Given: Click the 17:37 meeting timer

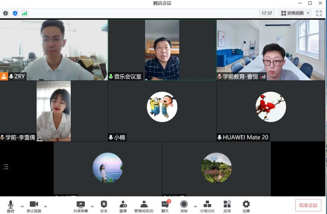Looking at the screenshot, I should [267, 13].
